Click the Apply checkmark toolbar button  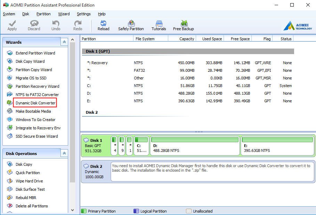[x=12, y=25]
